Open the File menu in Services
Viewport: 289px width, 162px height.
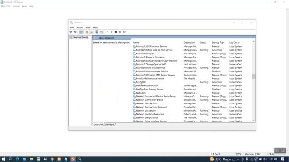[72, 27]
